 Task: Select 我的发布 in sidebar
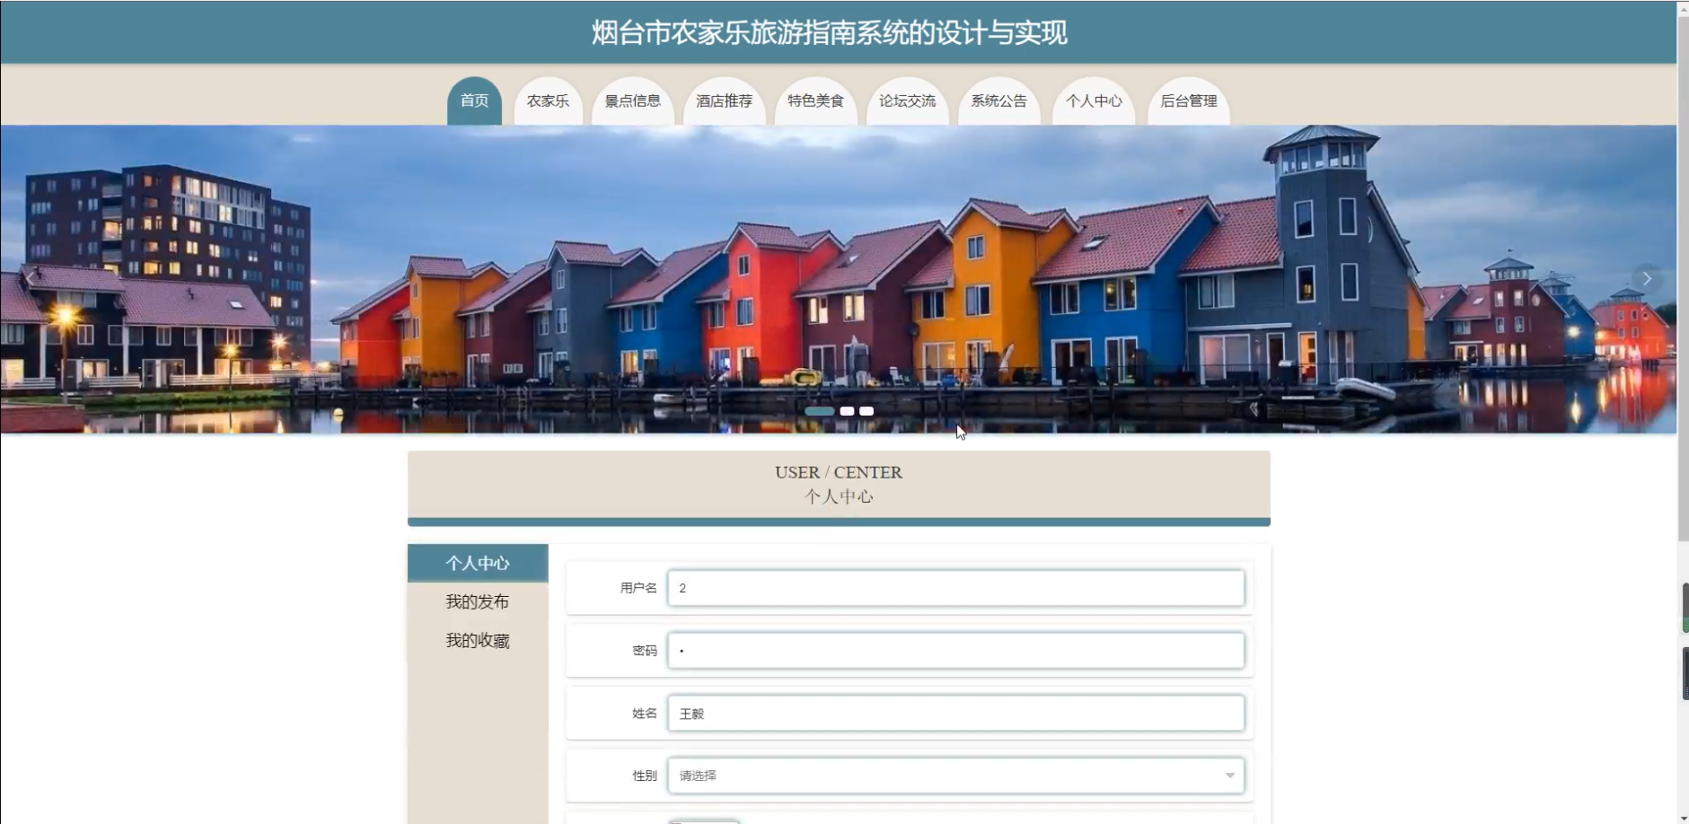click(x=478, y=601)
